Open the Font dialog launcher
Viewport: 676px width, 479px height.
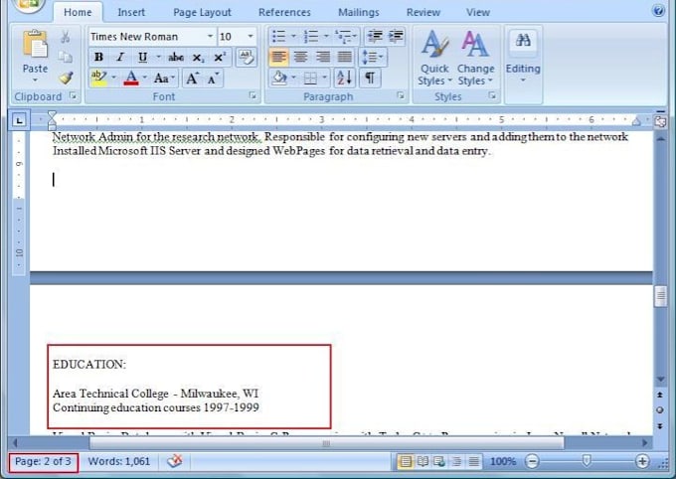pyautogui.click(x=253, y=95)
